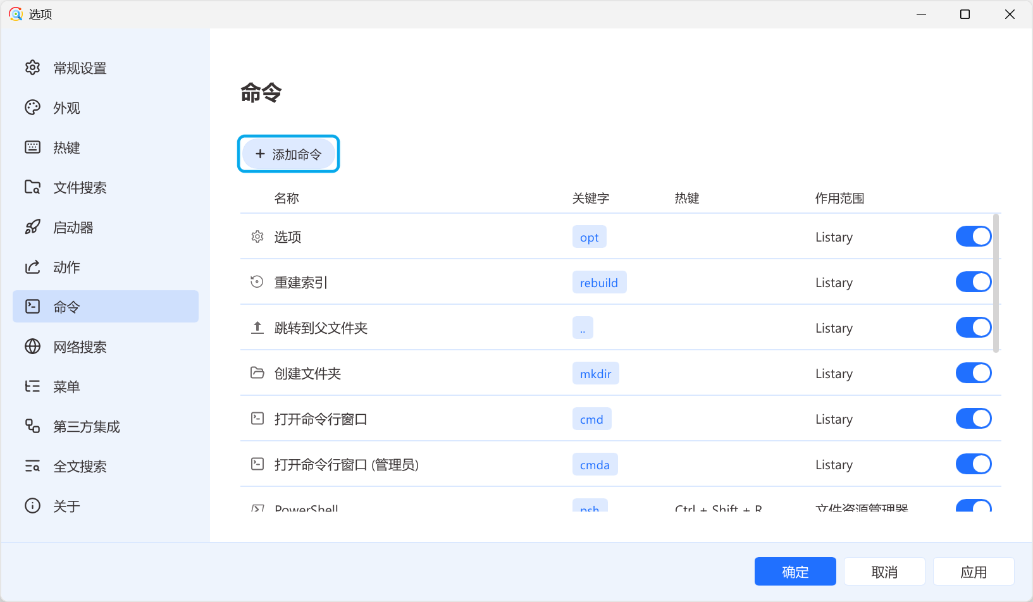Go to the 启动器 section
The height and width of the screenshot is (602, 1033).
(106, 227)
